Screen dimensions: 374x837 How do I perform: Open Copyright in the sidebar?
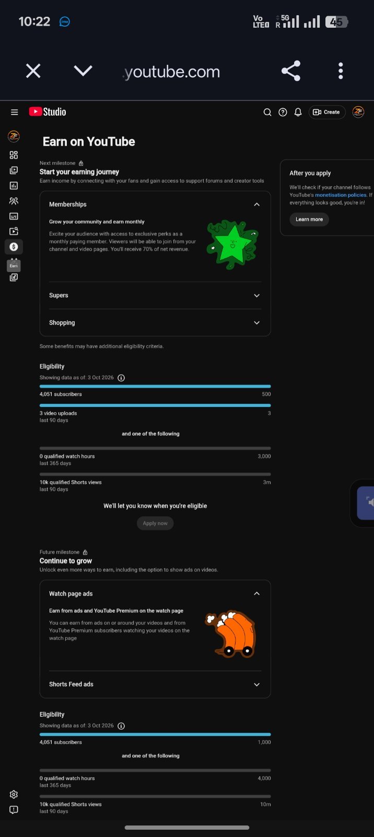coord(14,231)
